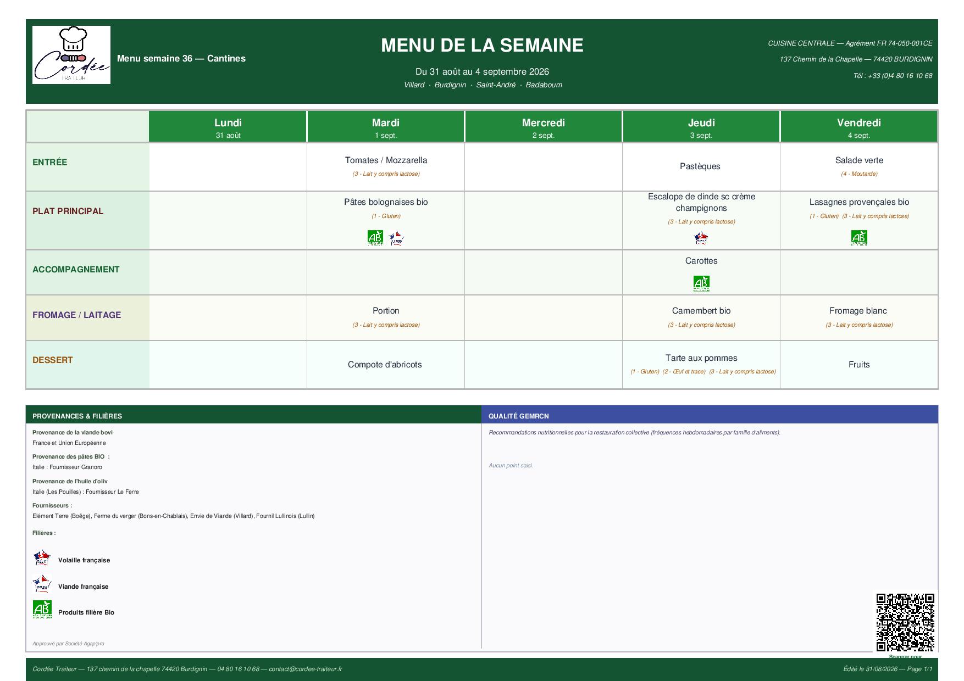
Task: Click the PLAT PRINCIPAL row label
Action: point(68,211)
